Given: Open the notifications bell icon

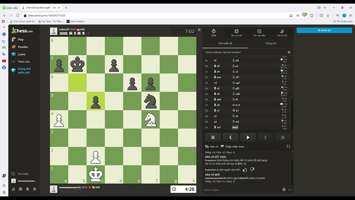Looking at the screenshot, I should tap(27, 189).
